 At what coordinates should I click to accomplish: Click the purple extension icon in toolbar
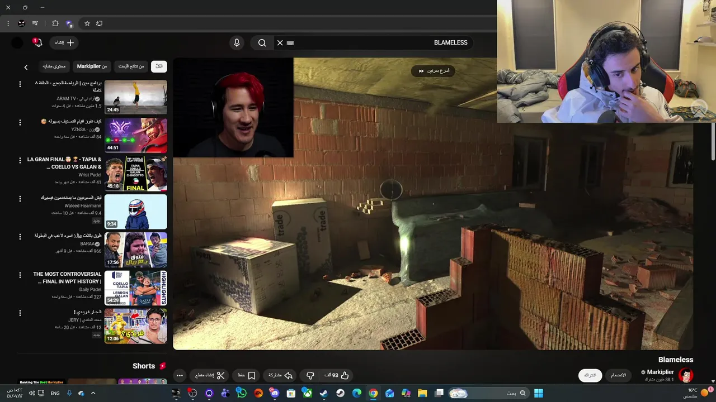[x=69, y=23]
